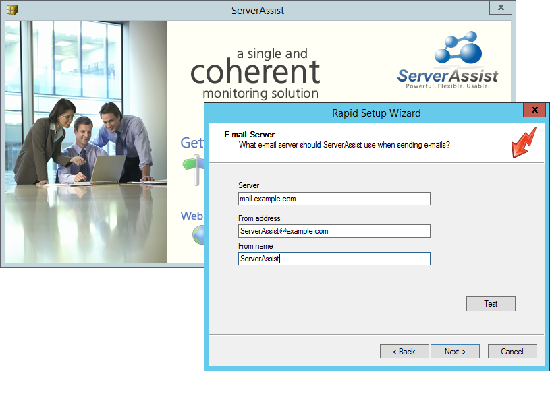Screen dimensions: 550x415
Task: Go to the Next wizard step
Action: point(455,351)
